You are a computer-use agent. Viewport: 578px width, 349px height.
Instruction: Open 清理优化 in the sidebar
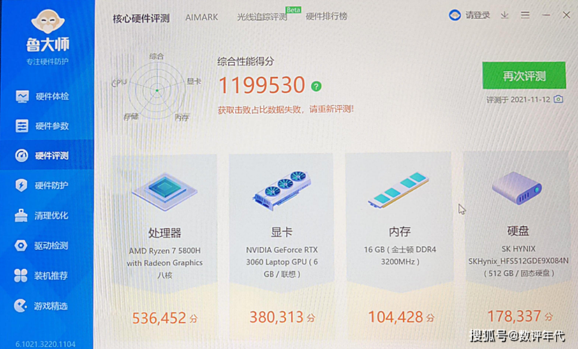(42, 215)
